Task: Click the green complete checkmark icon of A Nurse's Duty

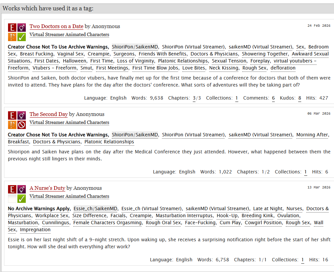Action: coord(21,198)
